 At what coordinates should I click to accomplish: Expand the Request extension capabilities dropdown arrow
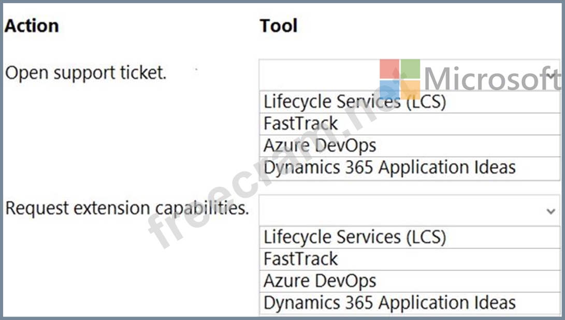(x=550, y=211)
